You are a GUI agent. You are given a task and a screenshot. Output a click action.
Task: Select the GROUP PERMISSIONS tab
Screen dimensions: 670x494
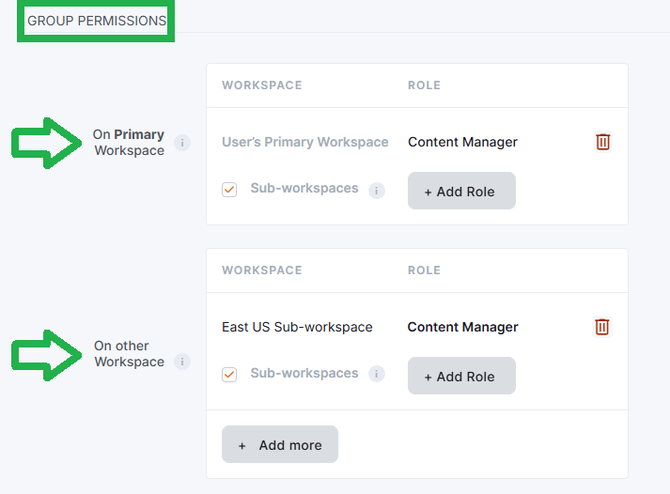96,21
